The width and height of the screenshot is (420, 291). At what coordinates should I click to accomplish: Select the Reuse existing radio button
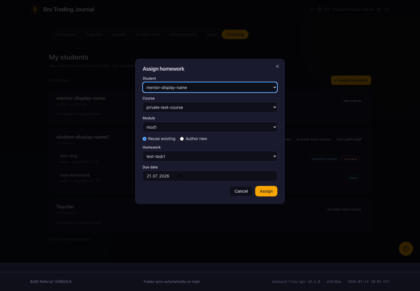coord(144,139)
